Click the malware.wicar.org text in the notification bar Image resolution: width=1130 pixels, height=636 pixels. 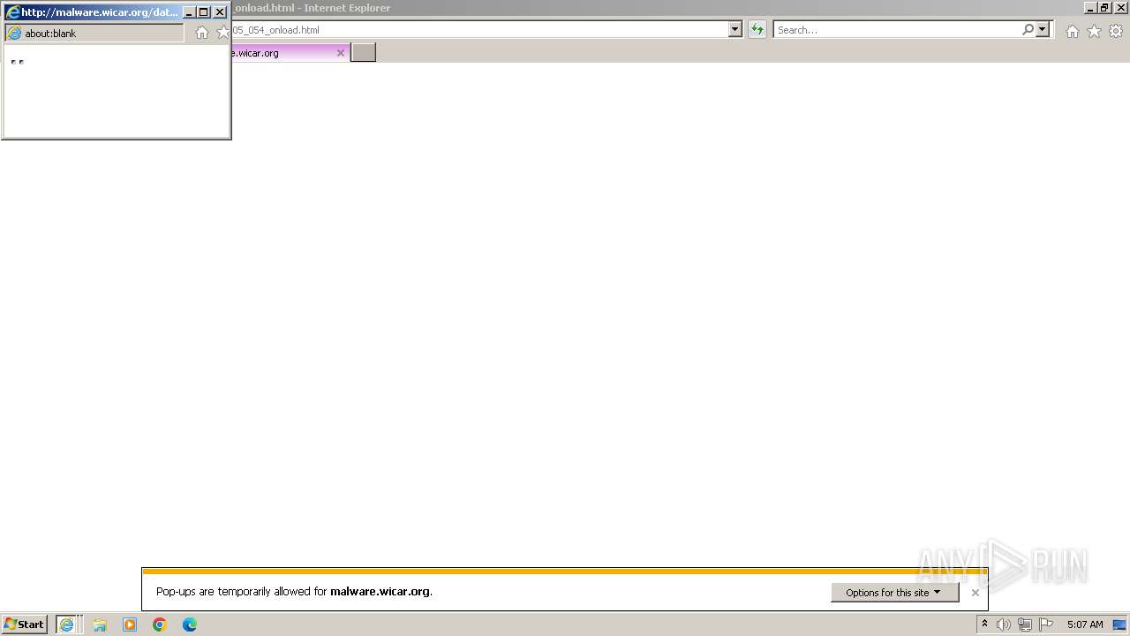[x=380, y=592]
